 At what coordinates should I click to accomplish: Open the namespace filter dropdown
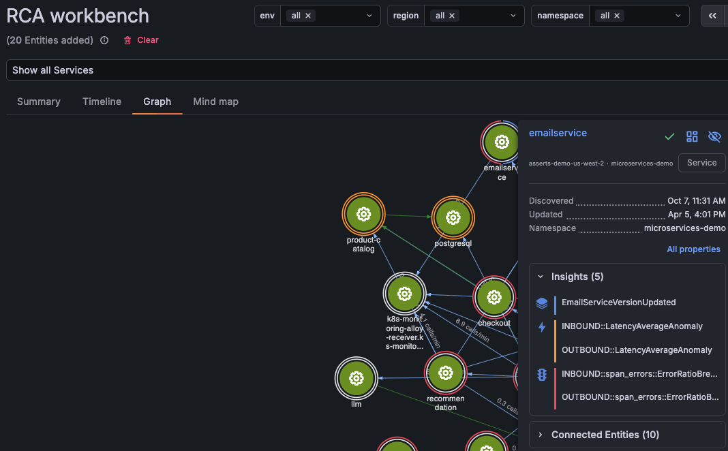[678, 15]
